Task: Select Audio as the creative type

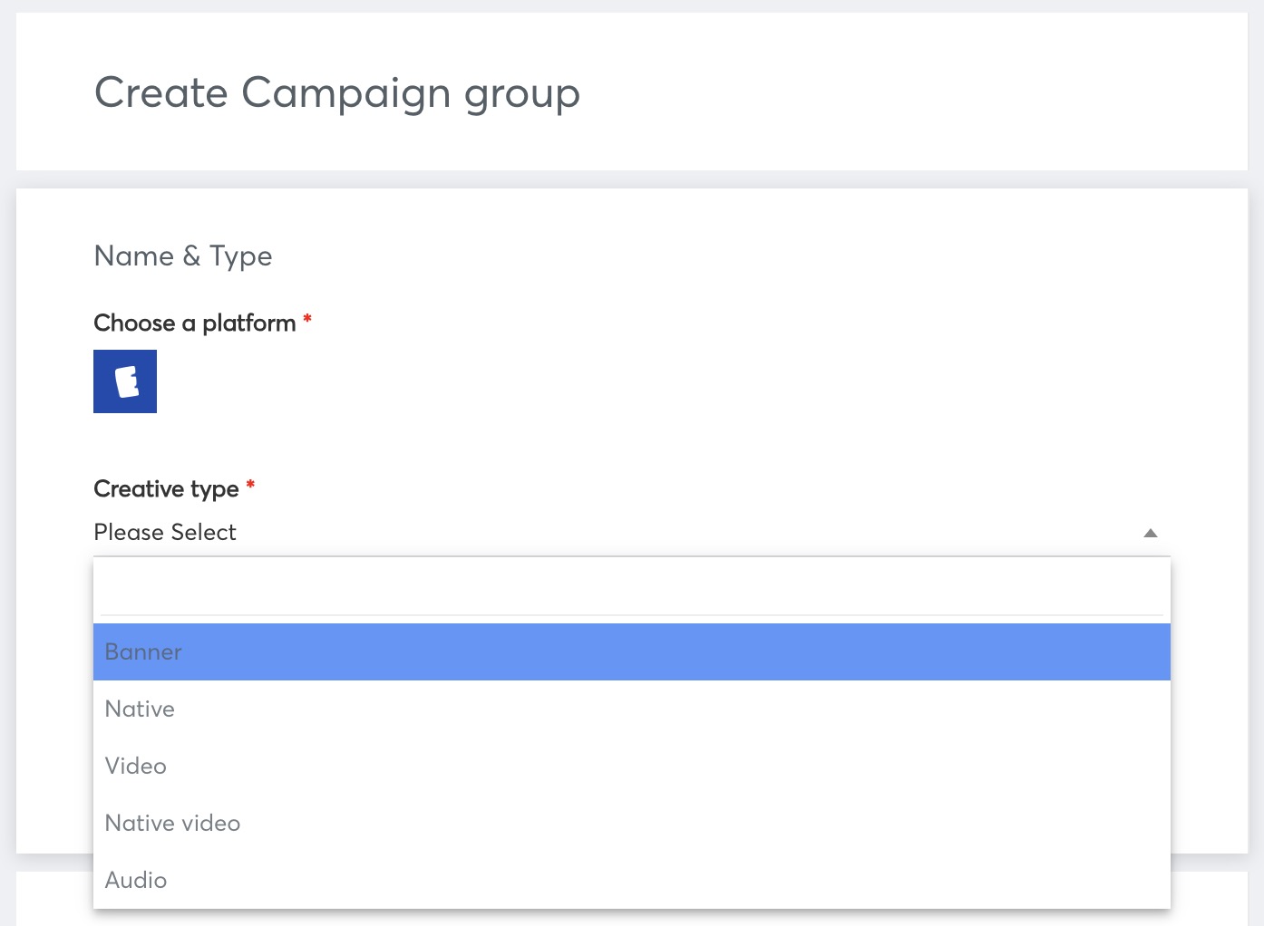Action: (x=632, y=880)
